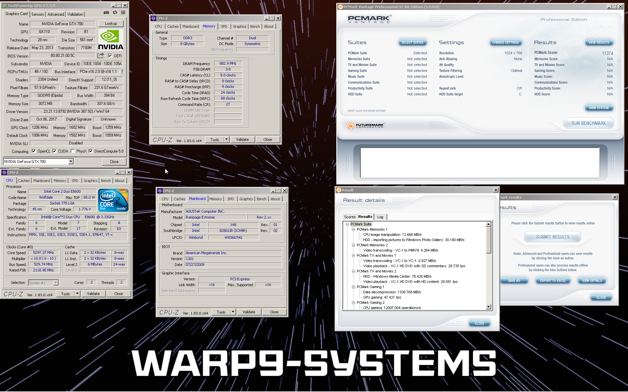Screen dimensions: 628x392
Task: Click the Gaming Suite row in Suites list
Action: click(387, 71)
